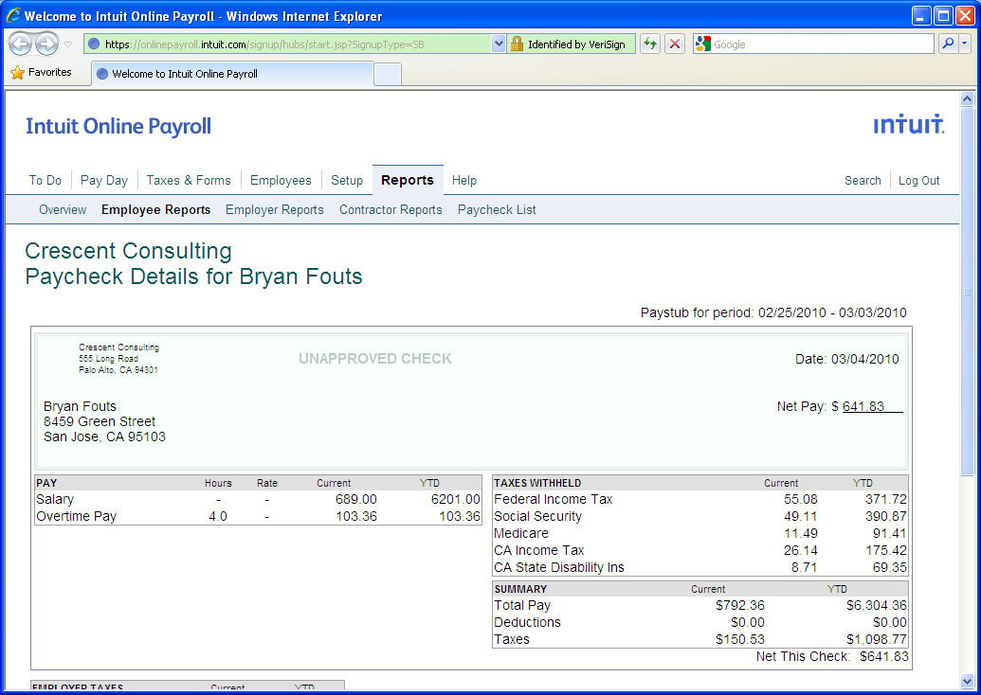
Task: Click the Refresh page icon
Action: tap(650, 44)
